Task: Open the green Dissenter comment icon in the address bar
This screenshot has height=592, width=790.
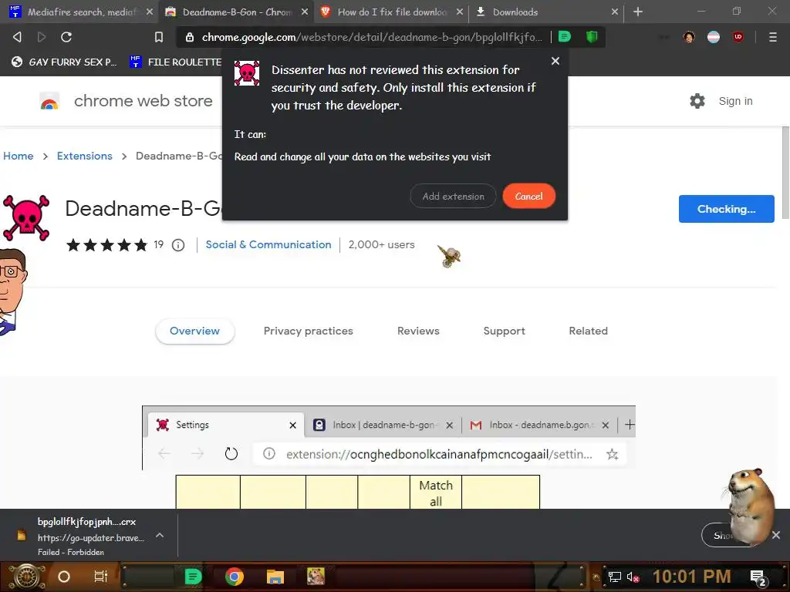Action: pos(565,36)
